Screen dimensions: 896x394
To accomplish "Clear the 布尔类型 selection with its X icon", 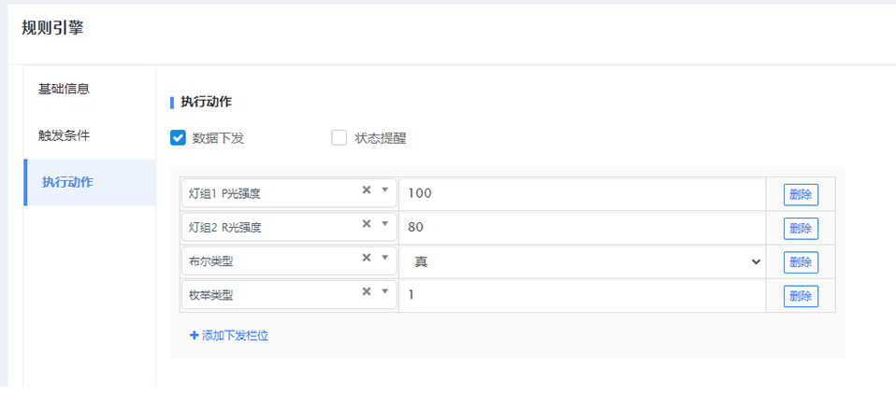I will pyautogui.click(x=367, y=258).
